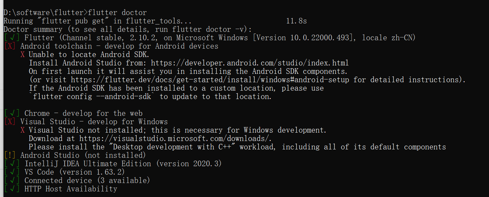Click the 'Visual Studio - develop for Windows' line
489x197 pixels.
(x=86, y=122)
